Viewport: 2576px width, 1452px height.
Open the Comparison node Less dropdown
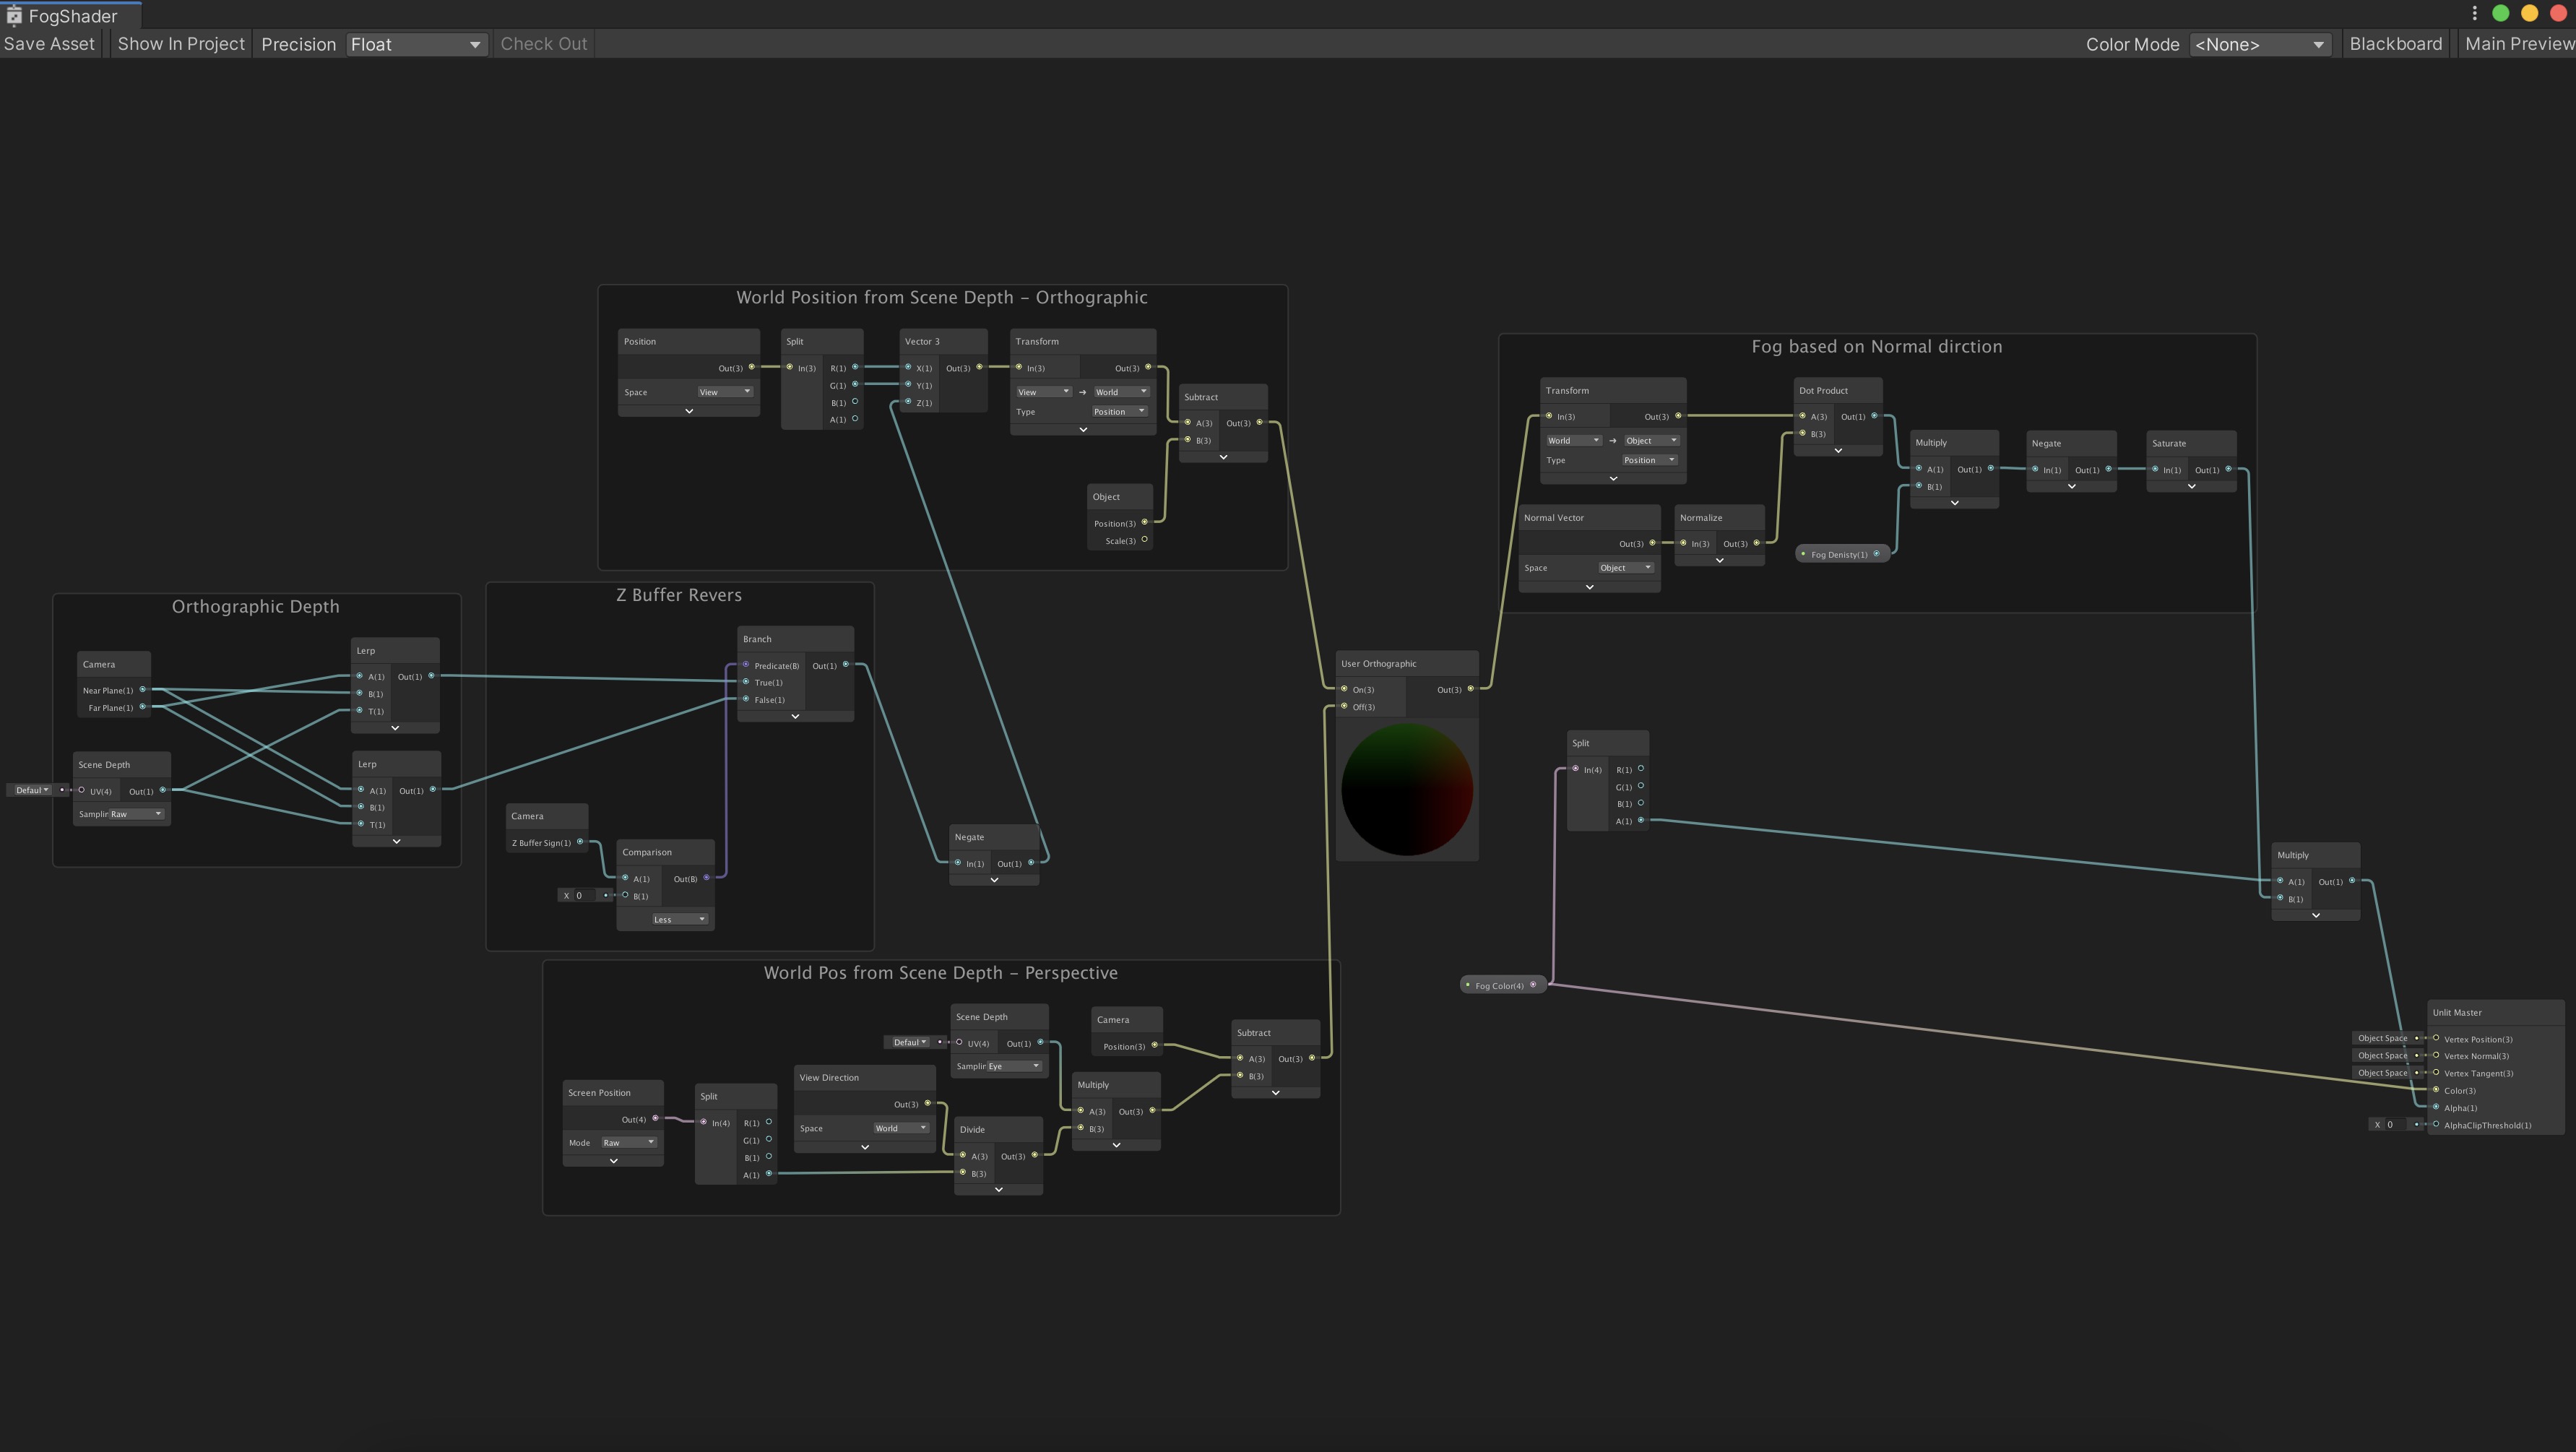679,919
